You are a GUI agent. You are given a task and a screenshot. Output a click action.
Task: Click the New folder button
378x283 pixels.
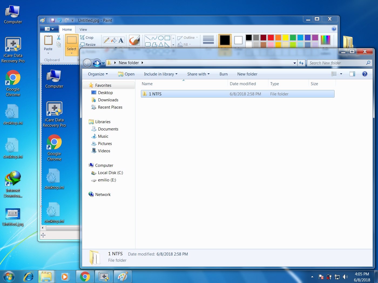coord(247,74)
